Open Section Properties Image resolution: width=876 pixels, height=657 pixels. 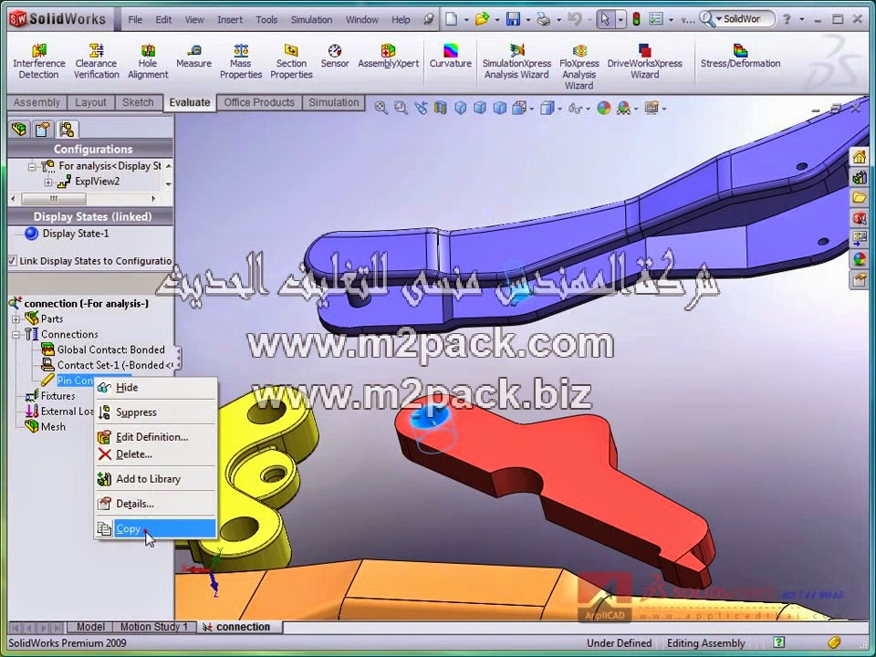point(291,61)
